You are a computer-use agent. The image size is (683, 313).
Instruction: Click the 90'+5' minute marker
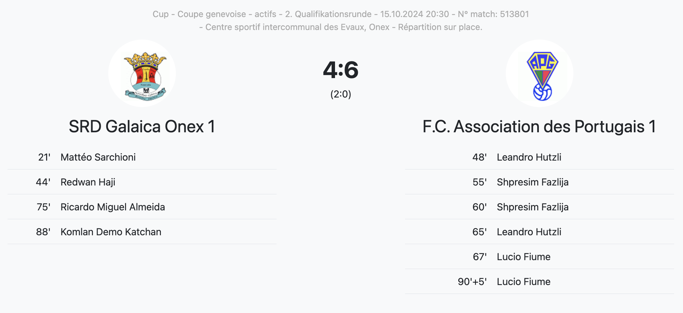[472, 282]
